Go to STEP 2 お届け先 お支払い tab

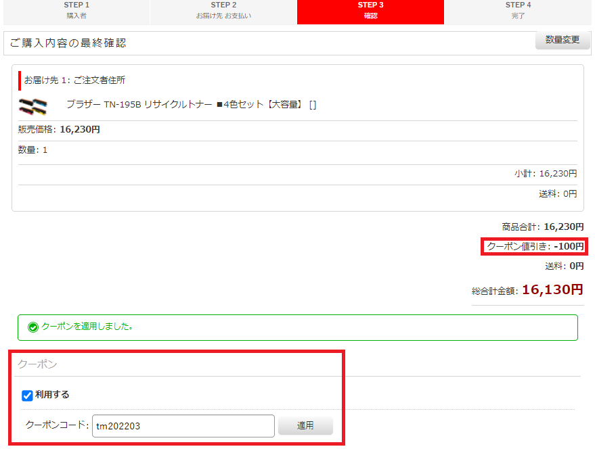(x=223, y=12)
